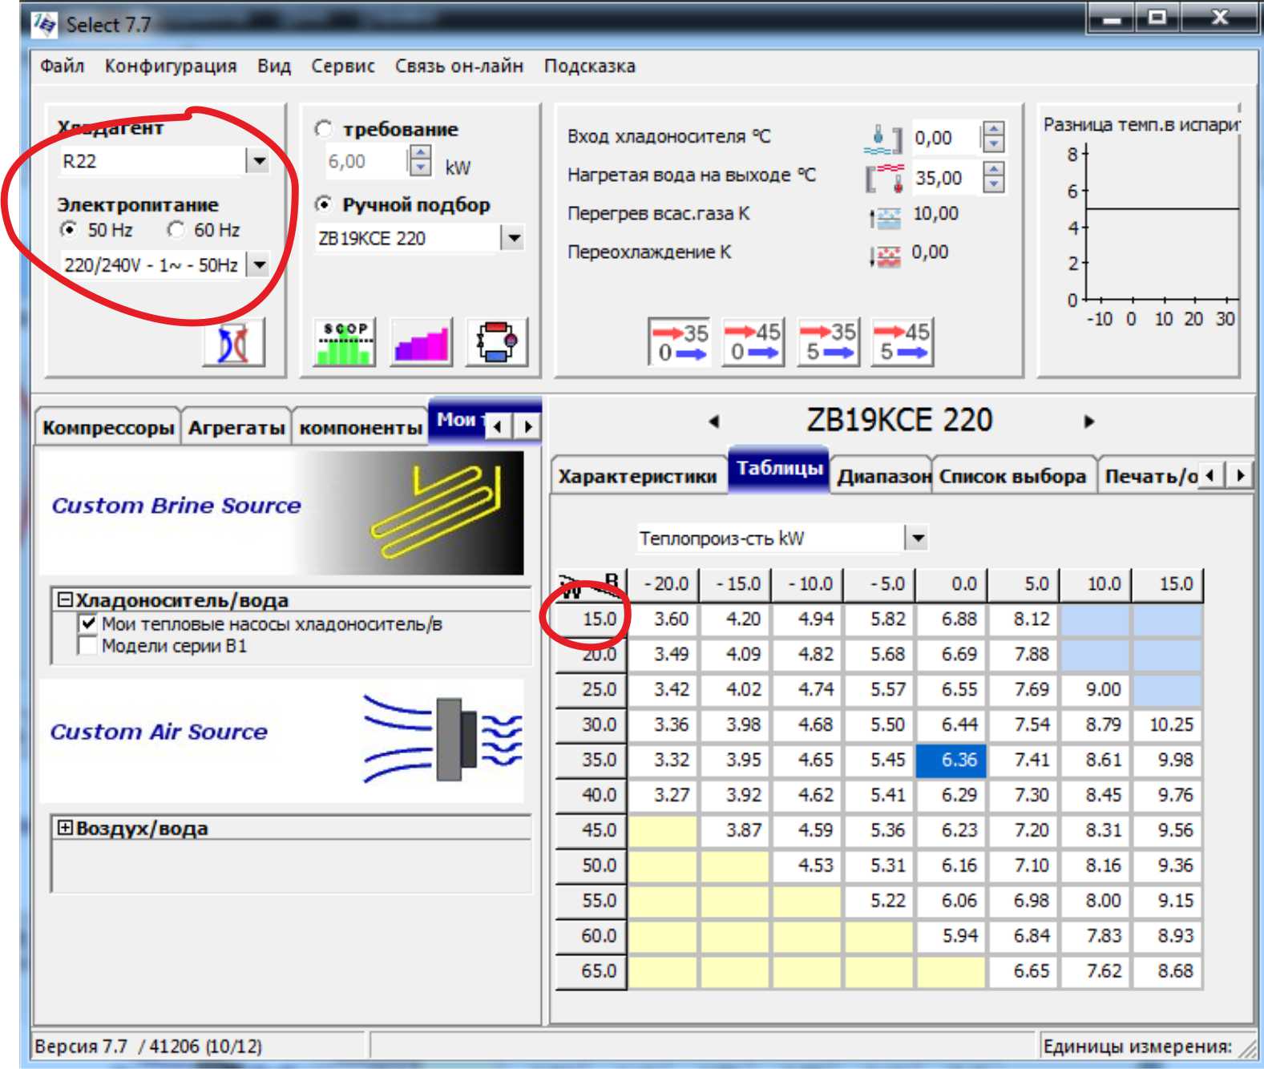Click the 65.0 row header
This screenshot has width=1264, height=1069.
(x=592, y=970)
